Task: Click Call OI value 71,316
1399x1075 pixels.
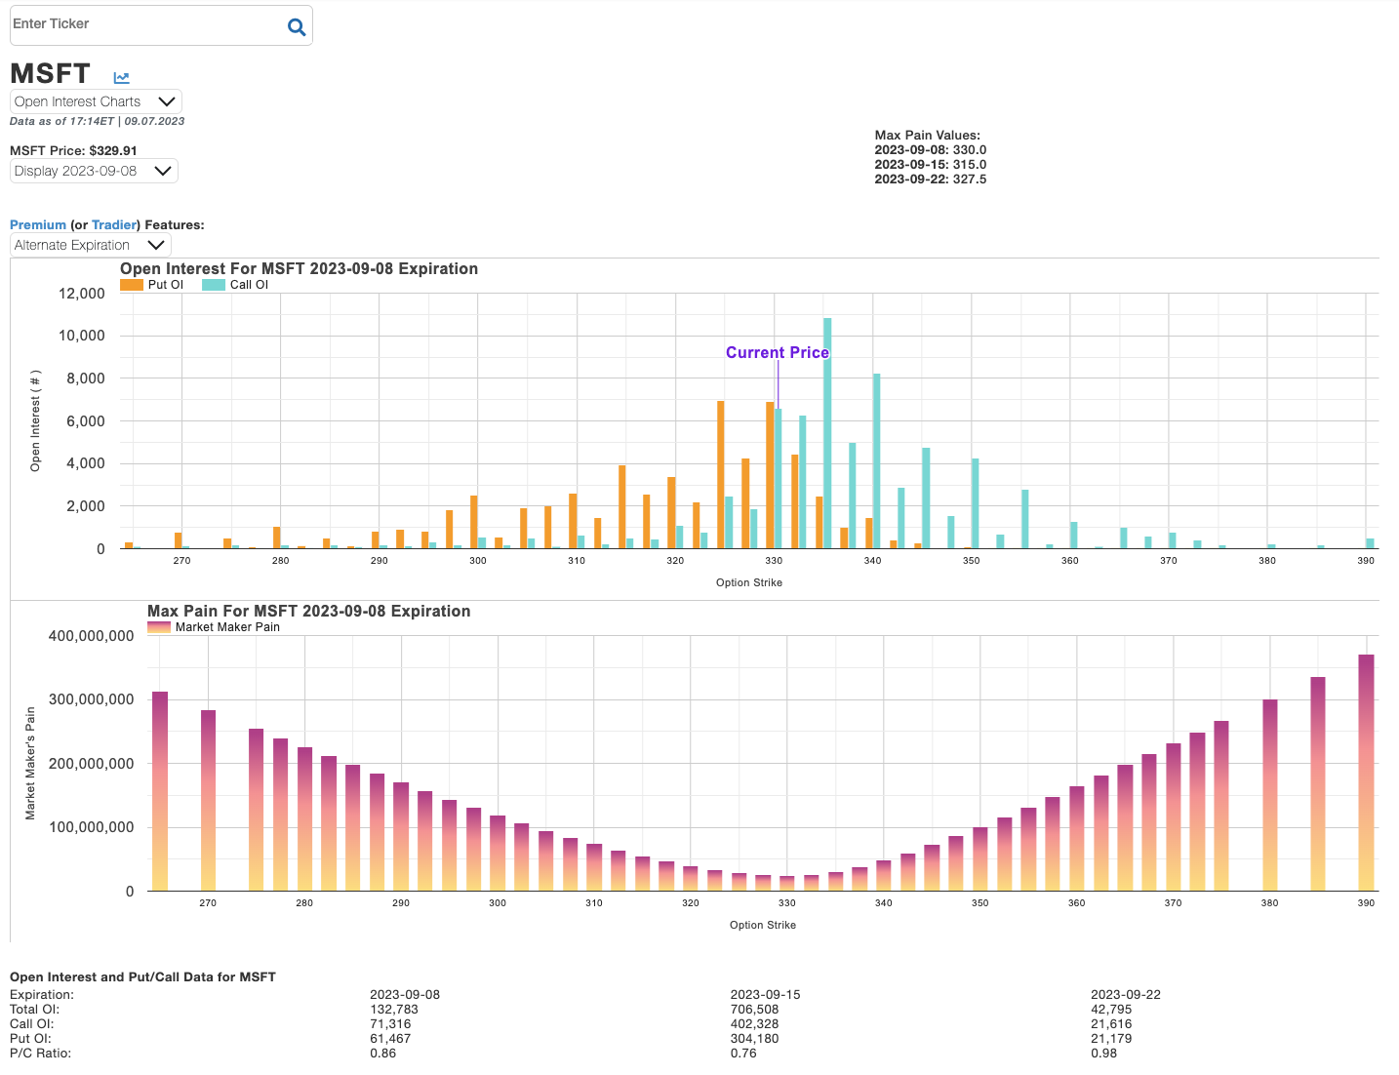Action: [x=390, y=1024]
